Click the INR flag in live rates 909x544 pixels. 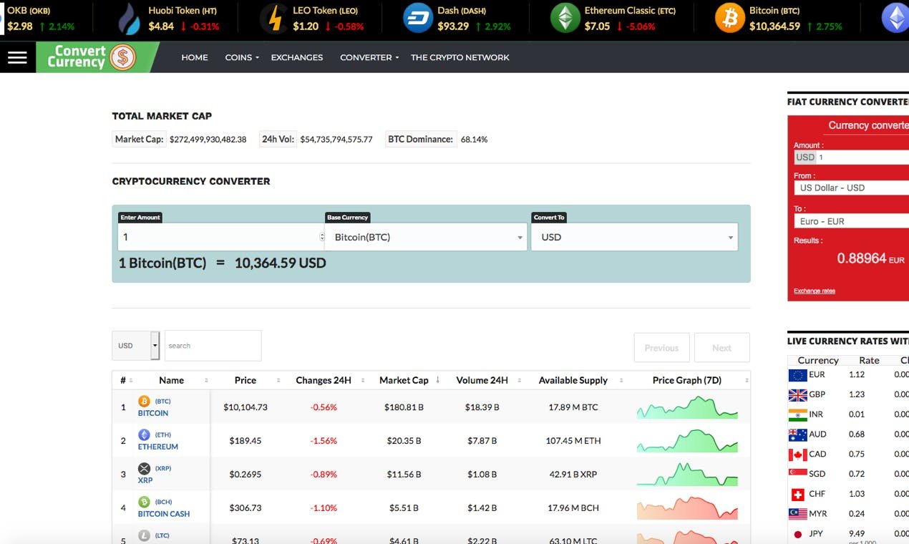(x=797, y=415)
